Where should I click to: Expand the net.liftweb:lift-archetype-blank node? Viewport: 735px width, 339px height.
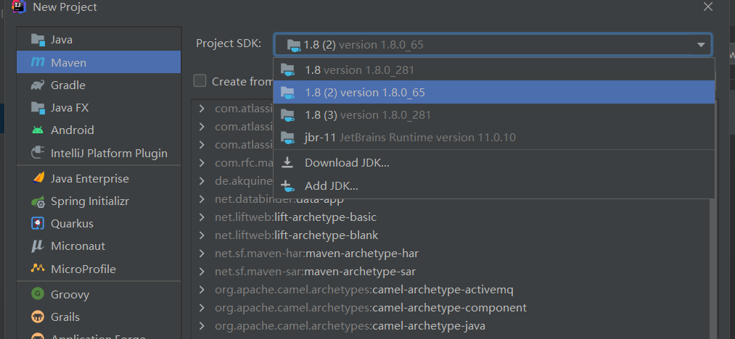tap(202, 235)
